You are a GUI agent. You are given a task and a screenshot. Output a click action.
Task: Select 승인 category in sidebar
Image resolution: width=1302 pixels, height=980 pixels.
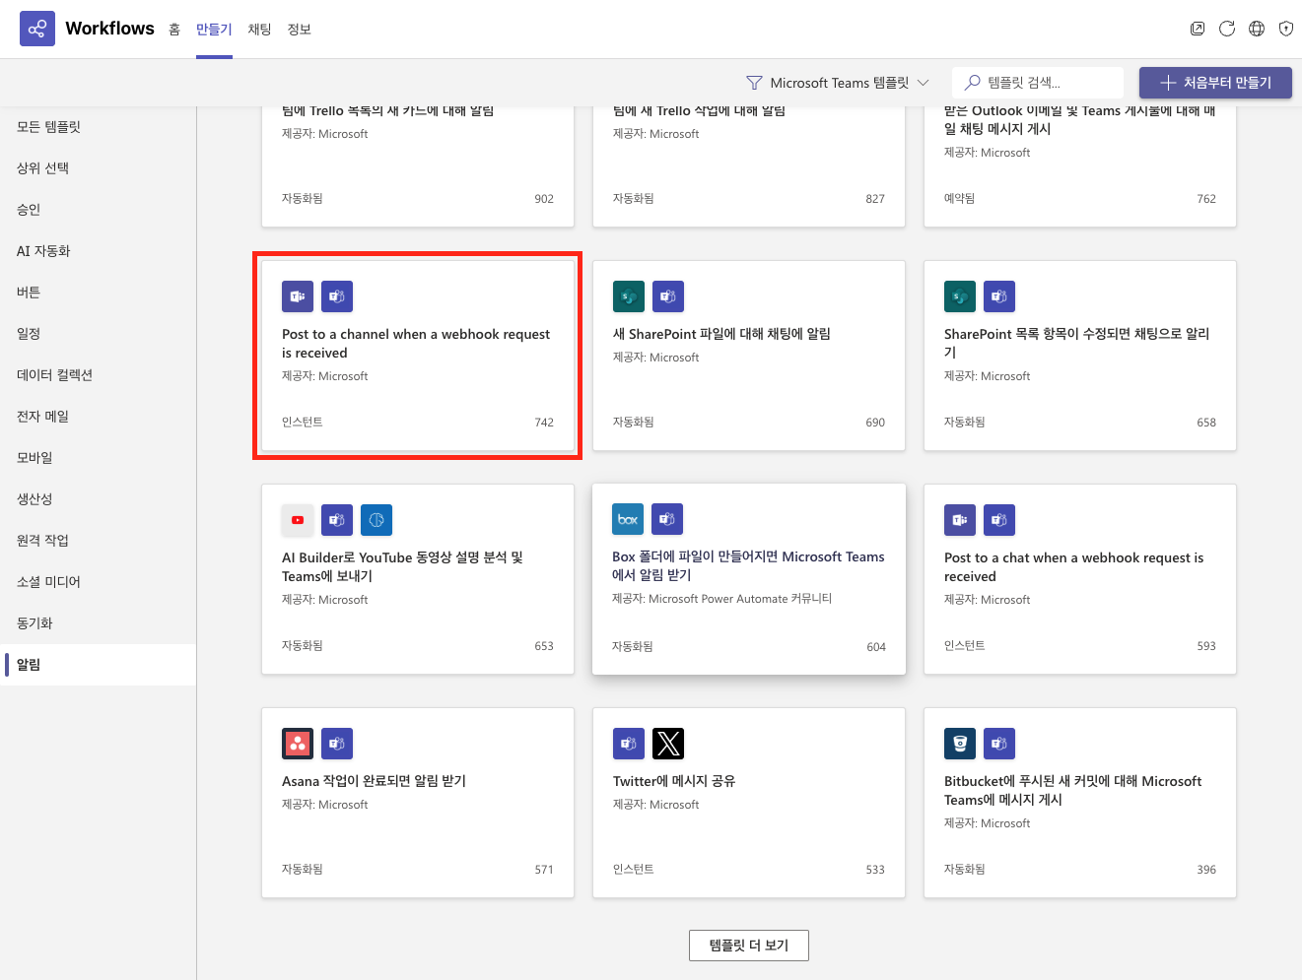[98, 210]
